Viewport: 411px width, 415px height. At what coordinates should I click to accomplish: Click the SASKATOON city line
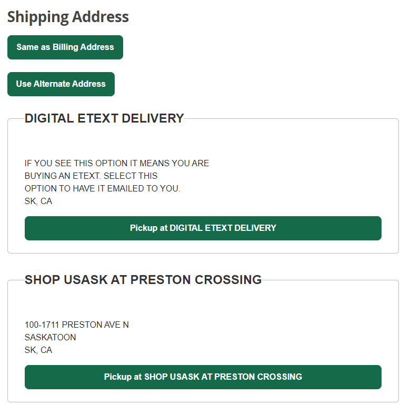pyautogui.click(x=51, y=337)
